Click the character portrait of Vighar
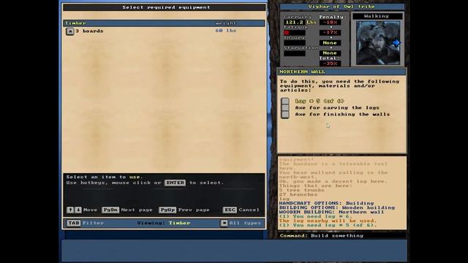468x263 pixels. point(378,43)
